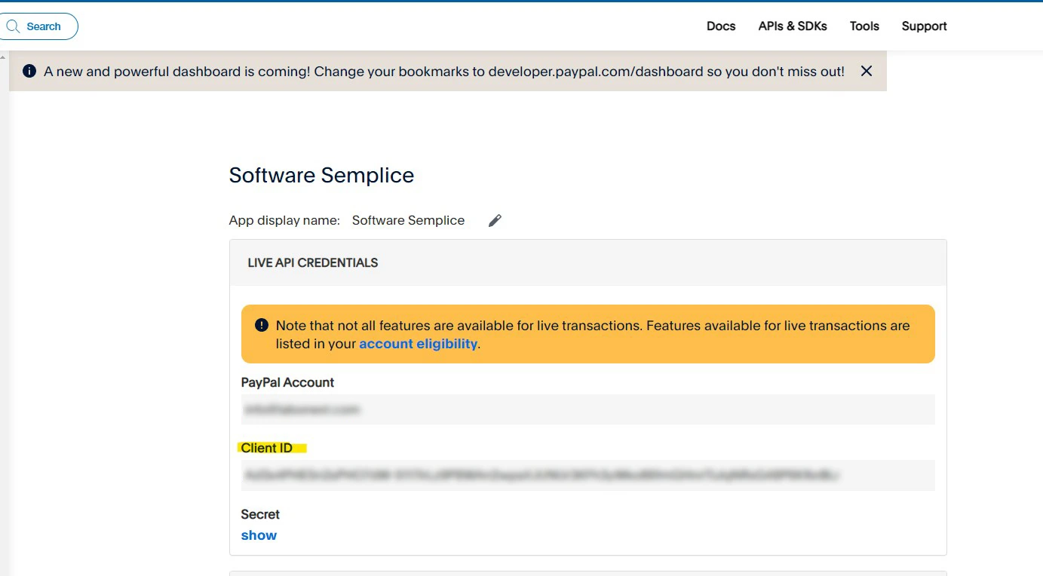1043x576 pixels.
Task: Edit app display name with pencil icon
Action: click(x=495, y=220)
